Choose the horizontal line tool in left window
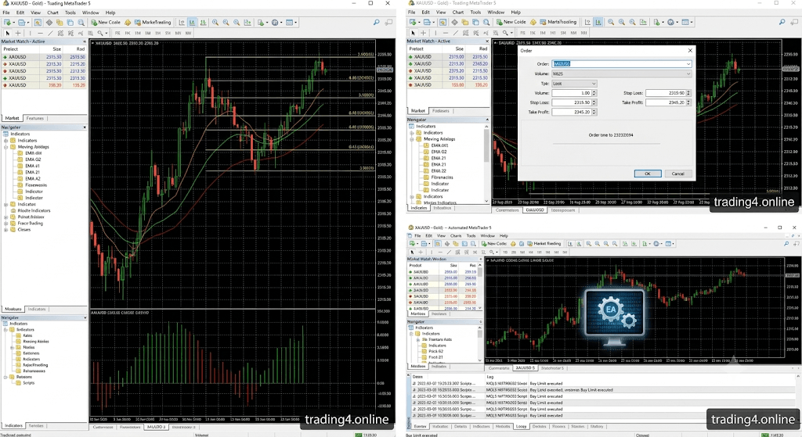This screenshot has height=437, width=802. 41,33
